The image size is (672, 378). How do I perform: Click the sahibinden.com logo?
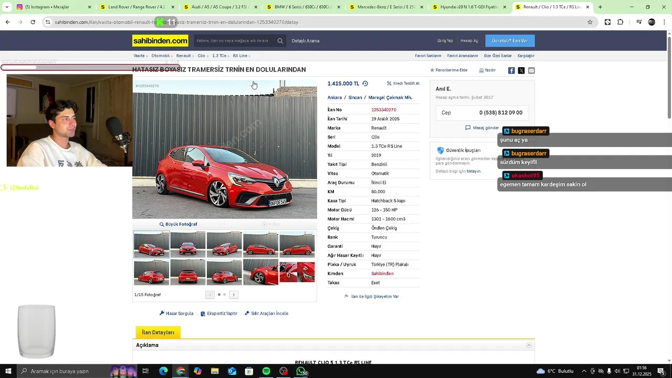click(160, 40)
